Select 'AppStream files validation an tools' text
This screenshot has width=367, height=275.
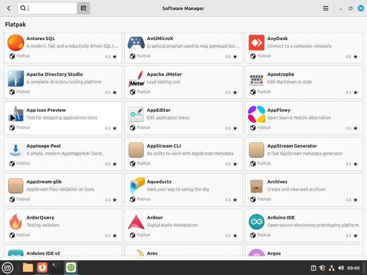click(x=60, y=189)
